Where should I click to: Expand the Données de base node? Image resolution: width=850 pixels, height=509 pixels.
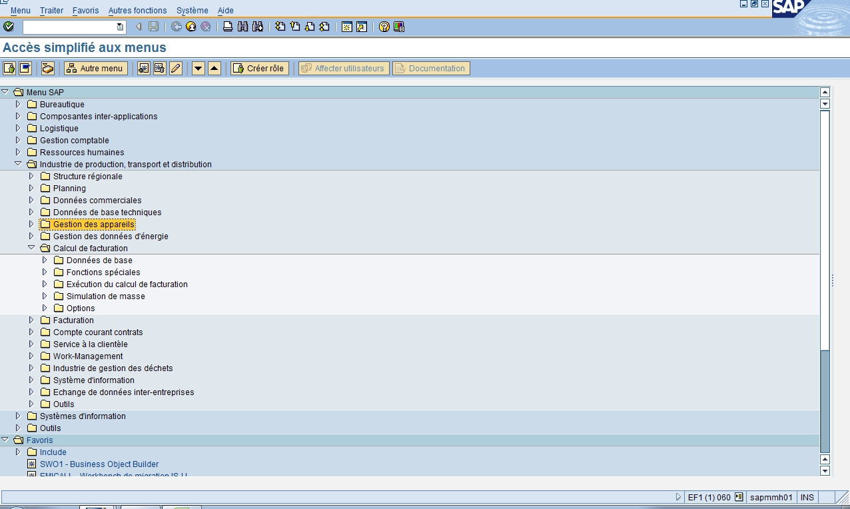(45, 260)
